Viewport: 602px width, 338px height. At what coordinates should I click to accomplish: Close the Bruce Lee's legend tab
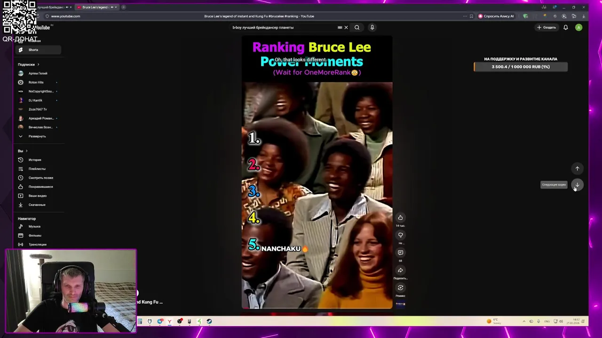coord(116,7)
